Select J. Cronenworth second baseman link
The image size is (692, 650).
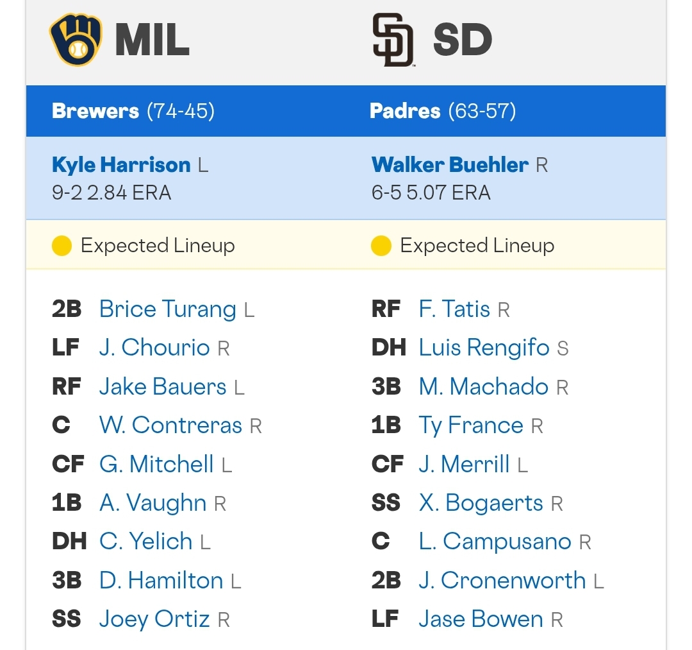point(502,580)
